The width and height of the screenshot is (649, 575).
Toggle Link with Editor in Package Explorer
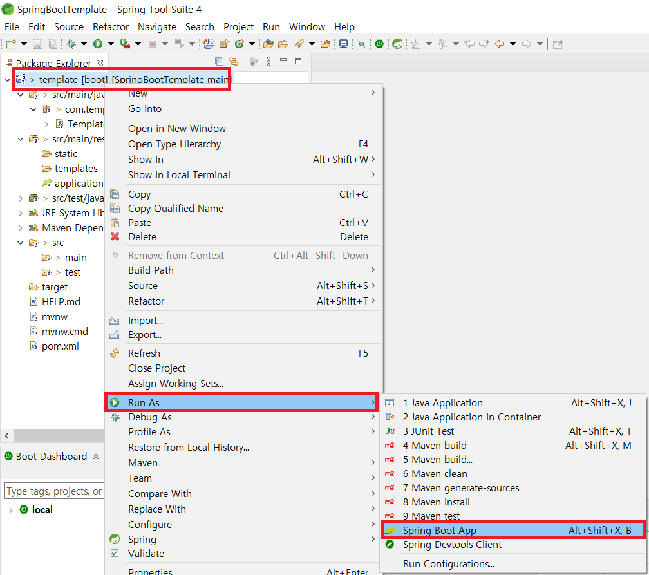tap(234, 62)
